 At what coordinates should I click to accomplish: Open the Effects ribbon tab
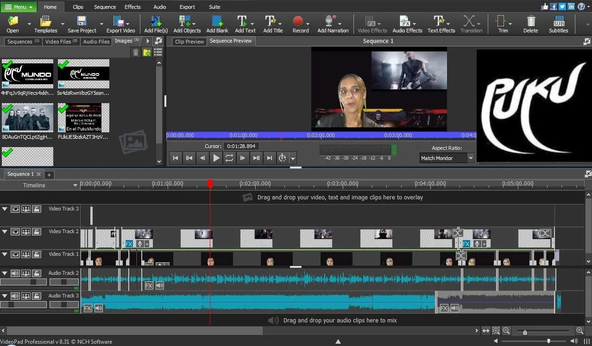tap(132, 7)
